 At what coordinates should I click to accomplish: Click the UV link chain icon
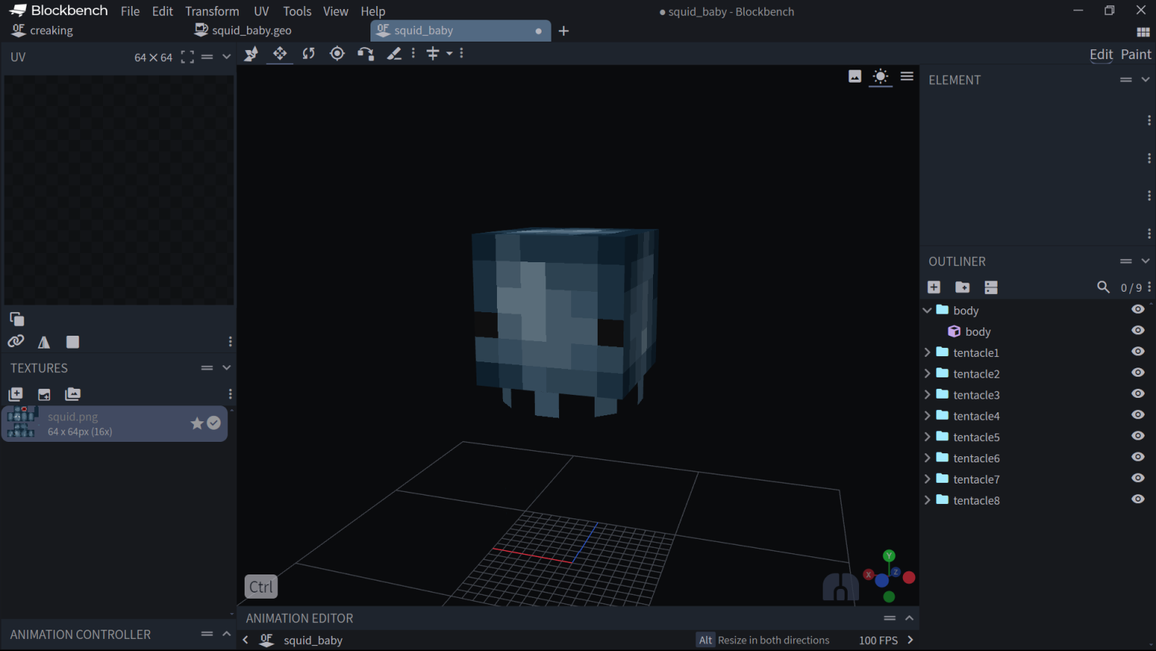(x=16, y=342)
